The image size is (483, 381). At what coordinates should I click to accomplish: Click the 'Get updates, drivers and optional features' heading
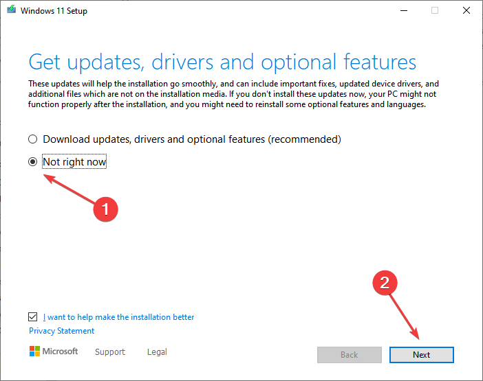coord(222,62)
